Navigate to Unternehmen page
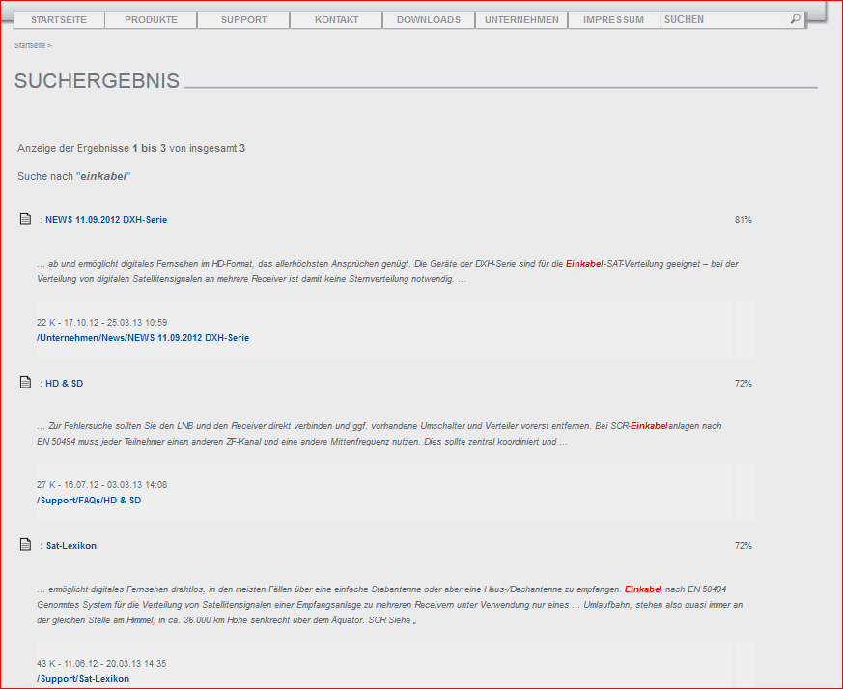The height and width of the screenshot is (689, 843). pyautogui.click(x=521, y=20)
